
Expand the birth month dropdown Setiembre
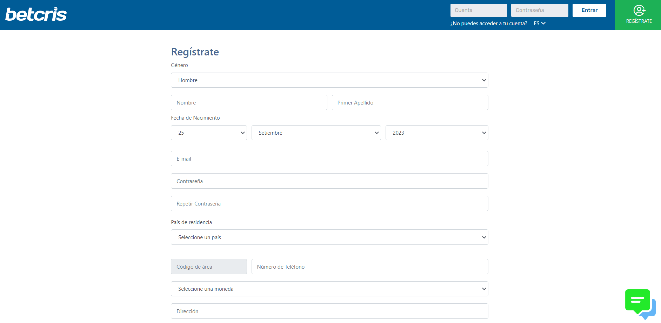coord(316,133)
